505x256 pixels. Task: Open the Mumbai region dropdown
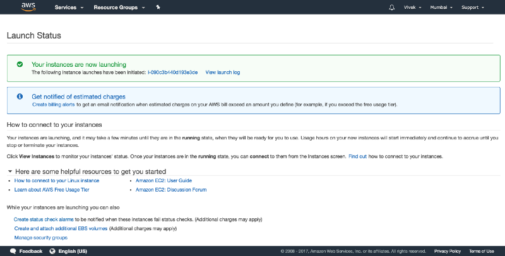441,8
